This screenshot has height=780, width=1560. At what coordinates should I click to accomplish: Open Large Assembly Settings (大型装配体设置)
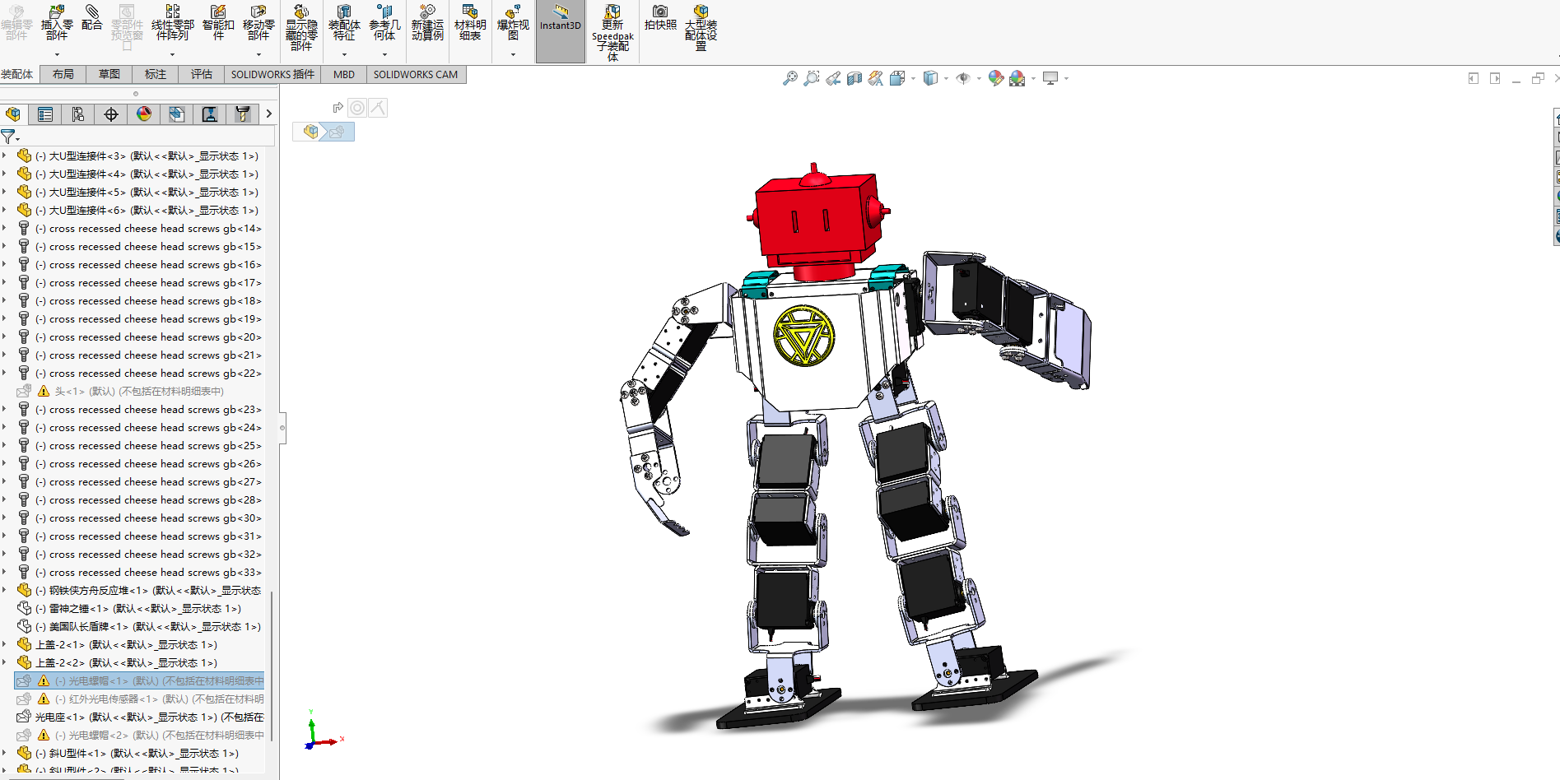coord(701,28)
